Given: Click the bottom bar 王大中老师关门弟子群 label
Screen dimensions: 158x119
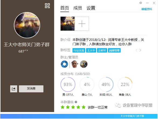Looking at the screenshot, I should pos(132,116).
